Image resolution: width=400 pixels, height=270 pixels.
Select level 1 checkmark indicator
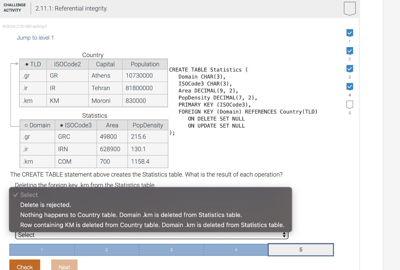click(350, 33)
